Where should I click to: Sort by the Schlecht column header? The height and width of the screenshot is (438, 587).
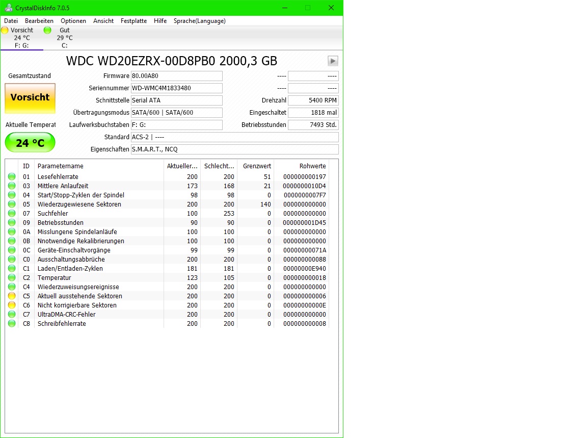[x=219, y=166]
